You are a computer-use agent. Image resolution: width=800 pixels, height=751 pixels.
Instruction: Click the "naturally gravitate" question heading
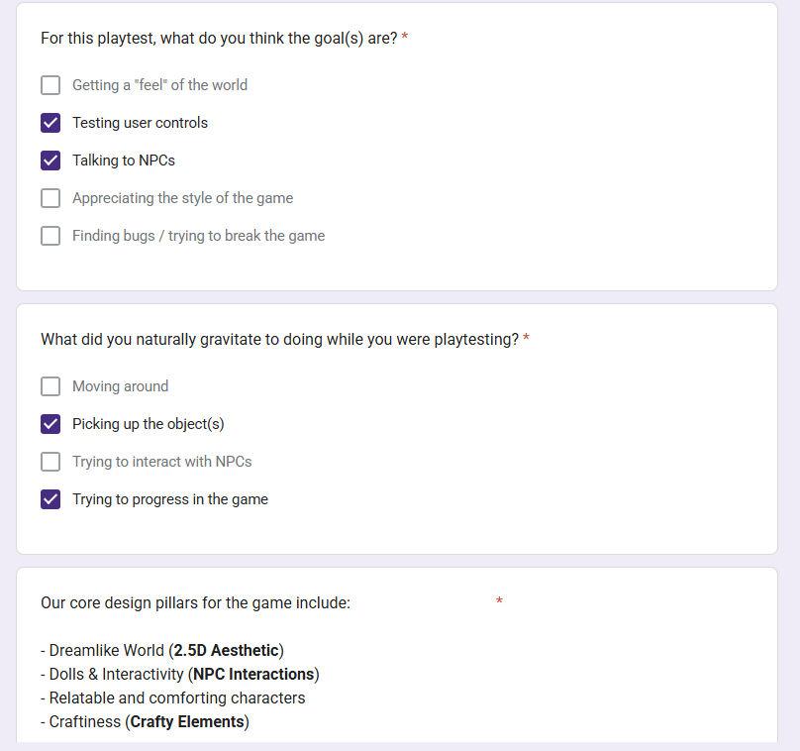pos(279,340)
